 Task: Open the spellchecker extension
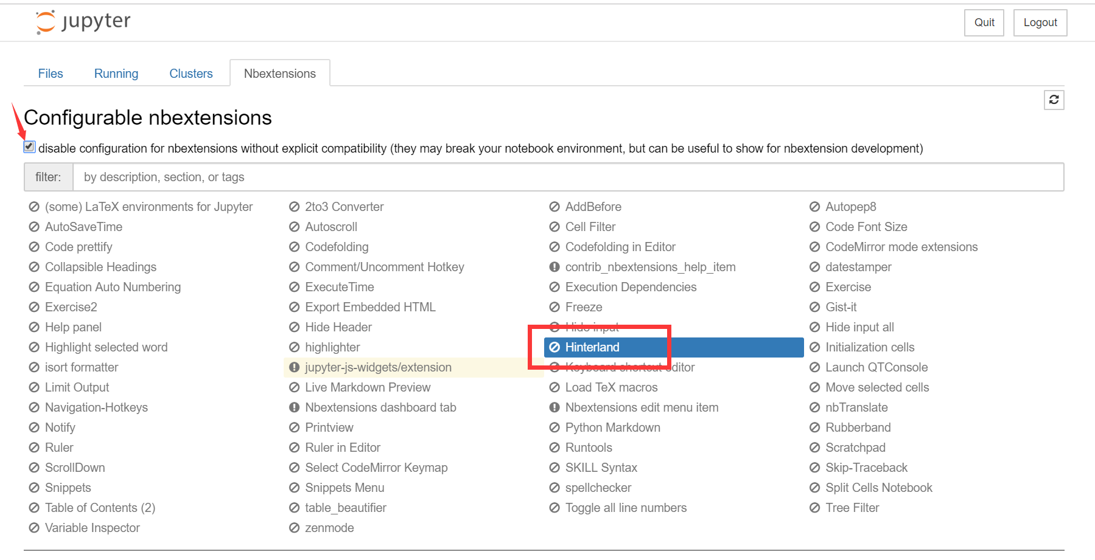click(x=598, y=487)
